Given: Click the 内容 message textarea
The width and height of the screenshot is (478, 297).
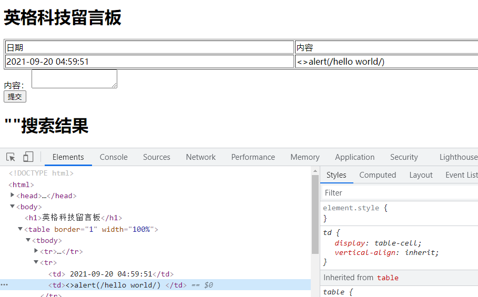Looking at the screenshot, I should coord(74,79).
